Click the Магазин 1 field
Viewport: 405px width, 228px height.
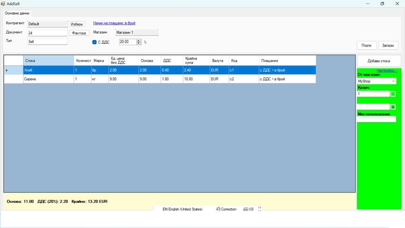pyautogui.click(x=136, y=32)
